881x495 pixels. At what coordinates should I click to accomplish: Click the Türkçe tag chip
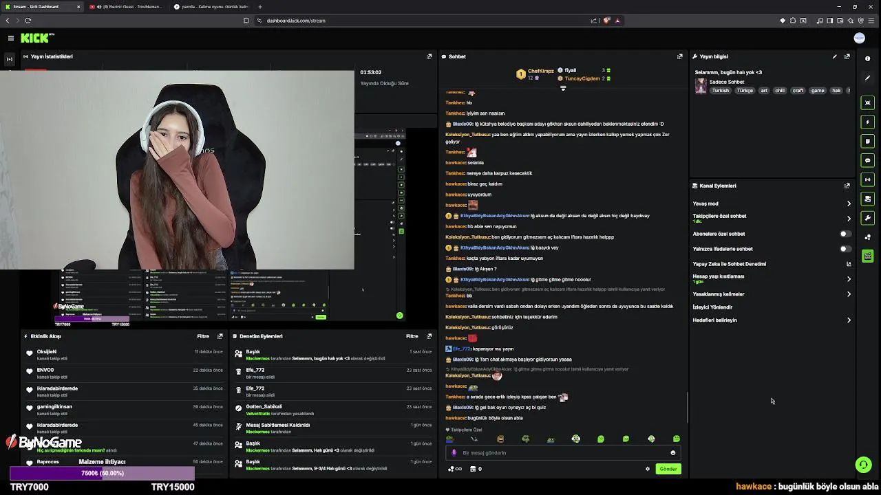coord(745,91)
